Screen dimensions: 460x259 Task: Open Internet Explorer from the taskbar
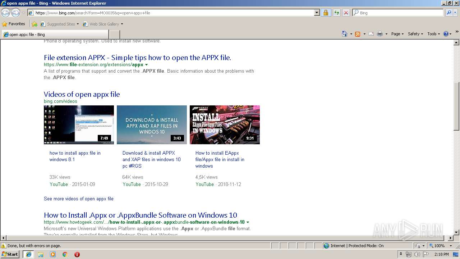pos(29,254)
